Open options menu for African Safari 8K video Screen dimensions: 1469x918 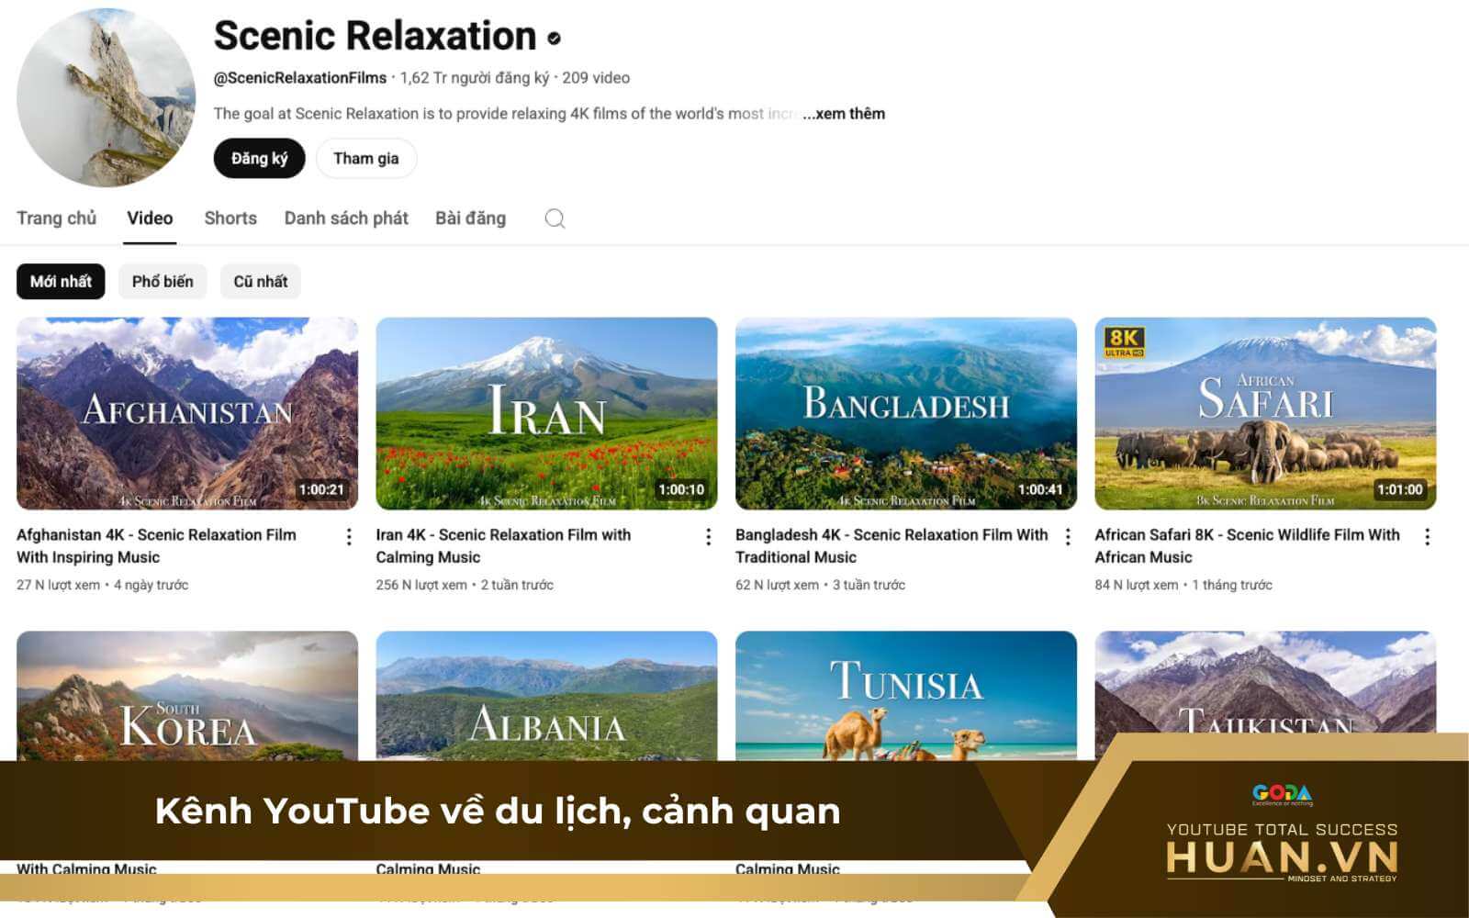1426,535
